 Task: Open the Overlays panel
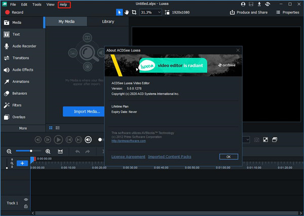tap(22, 117)
